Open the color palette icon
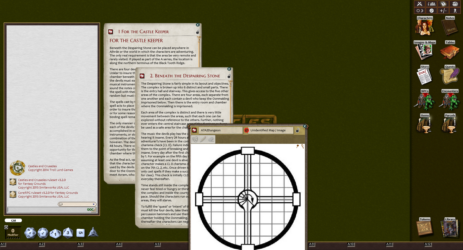Image resolution: width=463 pixels, height=250 pixels. (455, 4)
